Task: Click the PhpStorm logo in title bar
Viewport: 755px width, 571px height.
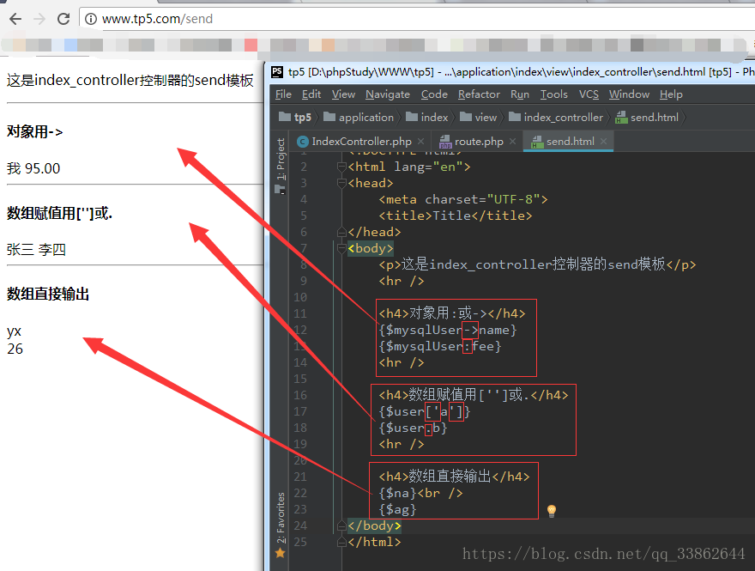Action: click(x=277, y=72)
